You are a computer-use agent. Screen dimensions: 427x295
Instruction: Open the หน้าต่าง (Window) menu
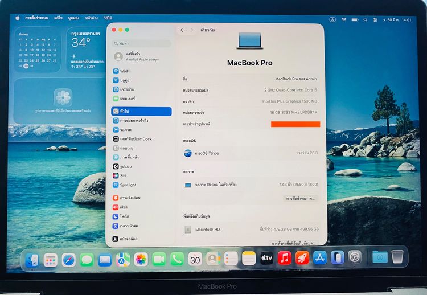[x=91, y=18]
